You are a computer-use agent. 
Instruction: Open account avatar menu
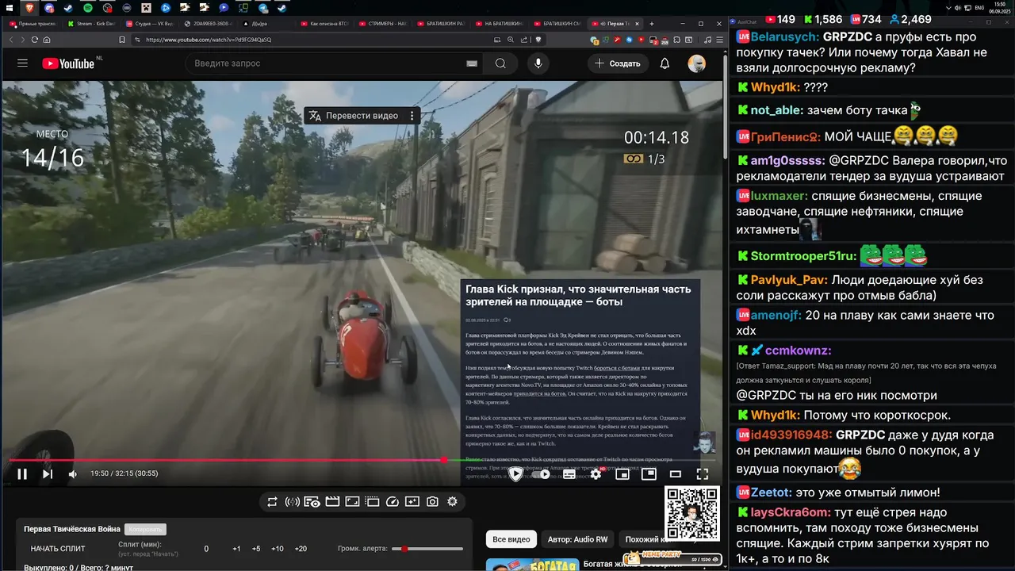pos(697,63)
